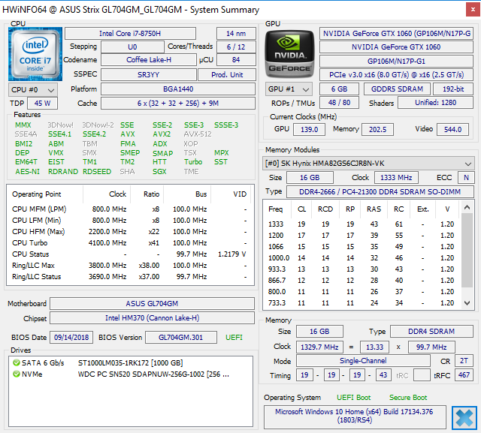Click the Operating Point column header
This screenshot has height=433, width=481.
pyautogui.click(x=45, y=194)
